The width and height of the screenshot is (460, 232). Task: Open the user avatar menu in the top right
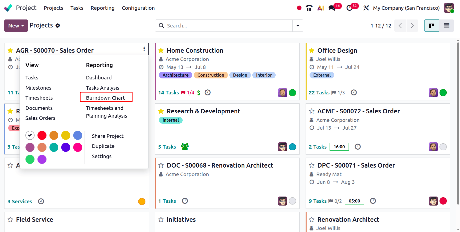[x=449, y=8]
